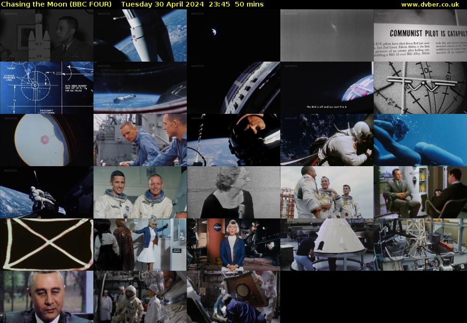Select the spacewalking astronaut in white suit thumbnail

(327, 140)
